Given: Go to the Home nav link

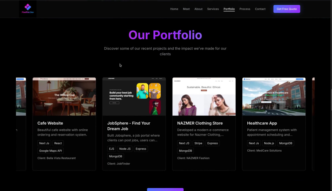Looking at the screenshot, I should point(174,9).
